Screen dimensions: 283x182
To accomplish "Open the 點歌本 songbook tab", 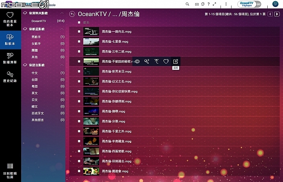I will [x=10, y=40].
